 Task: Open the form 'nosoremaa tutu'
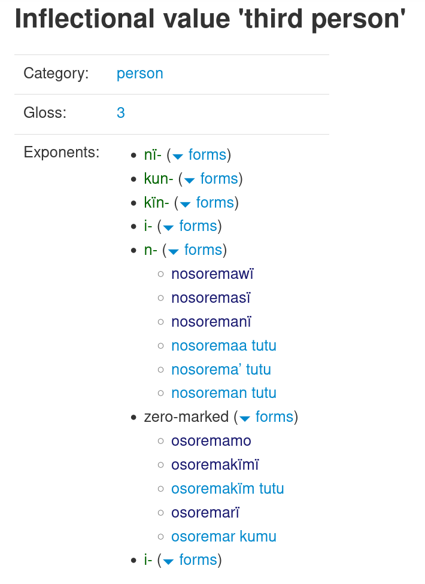tap(224, 346)
